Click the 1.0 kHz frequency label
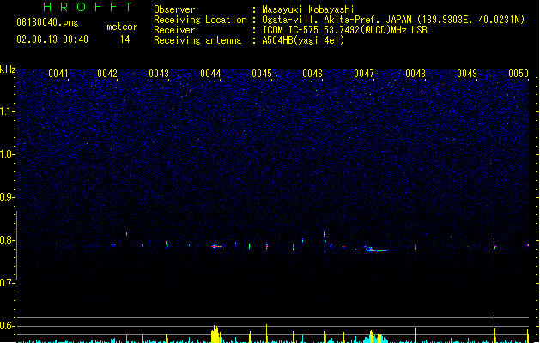Screen dimensions: 540x343 (x=8, y=154)
